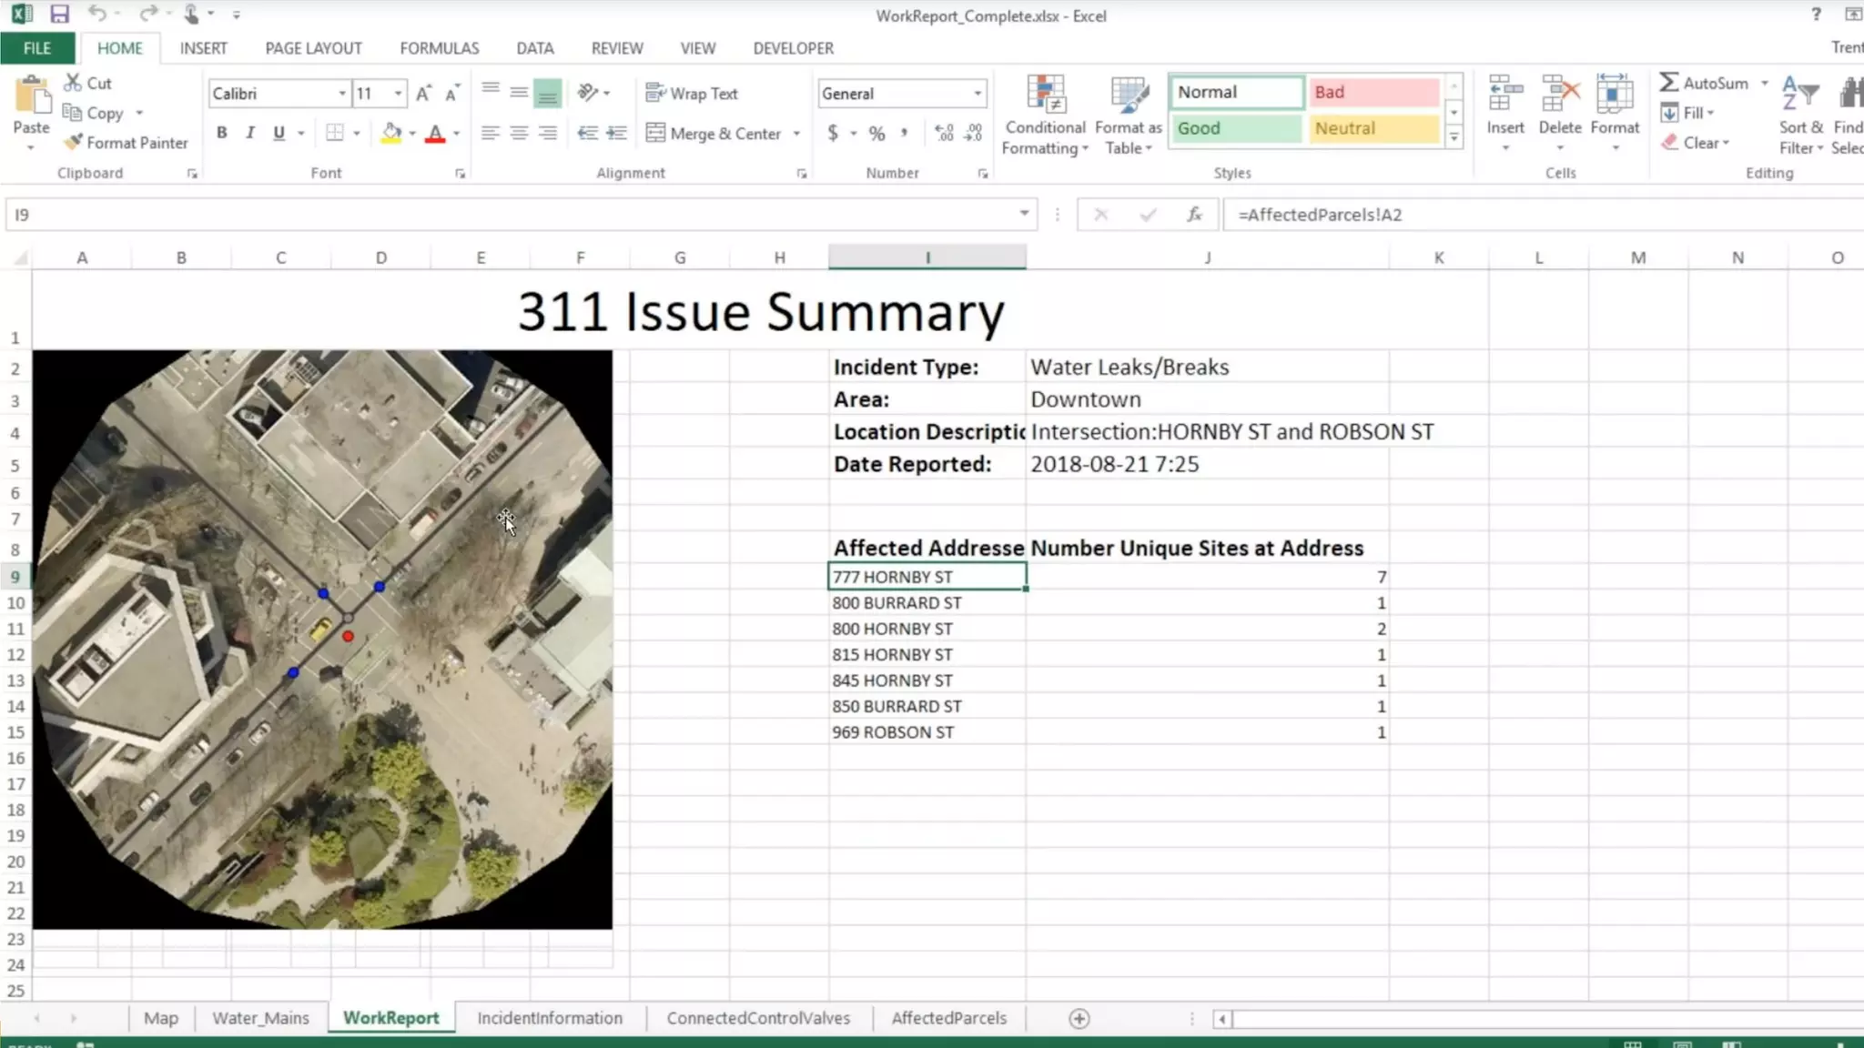This screenshot has width=1864, height=1048.
Task: Toggle bold formatting
Action: [x=221, y=133]
